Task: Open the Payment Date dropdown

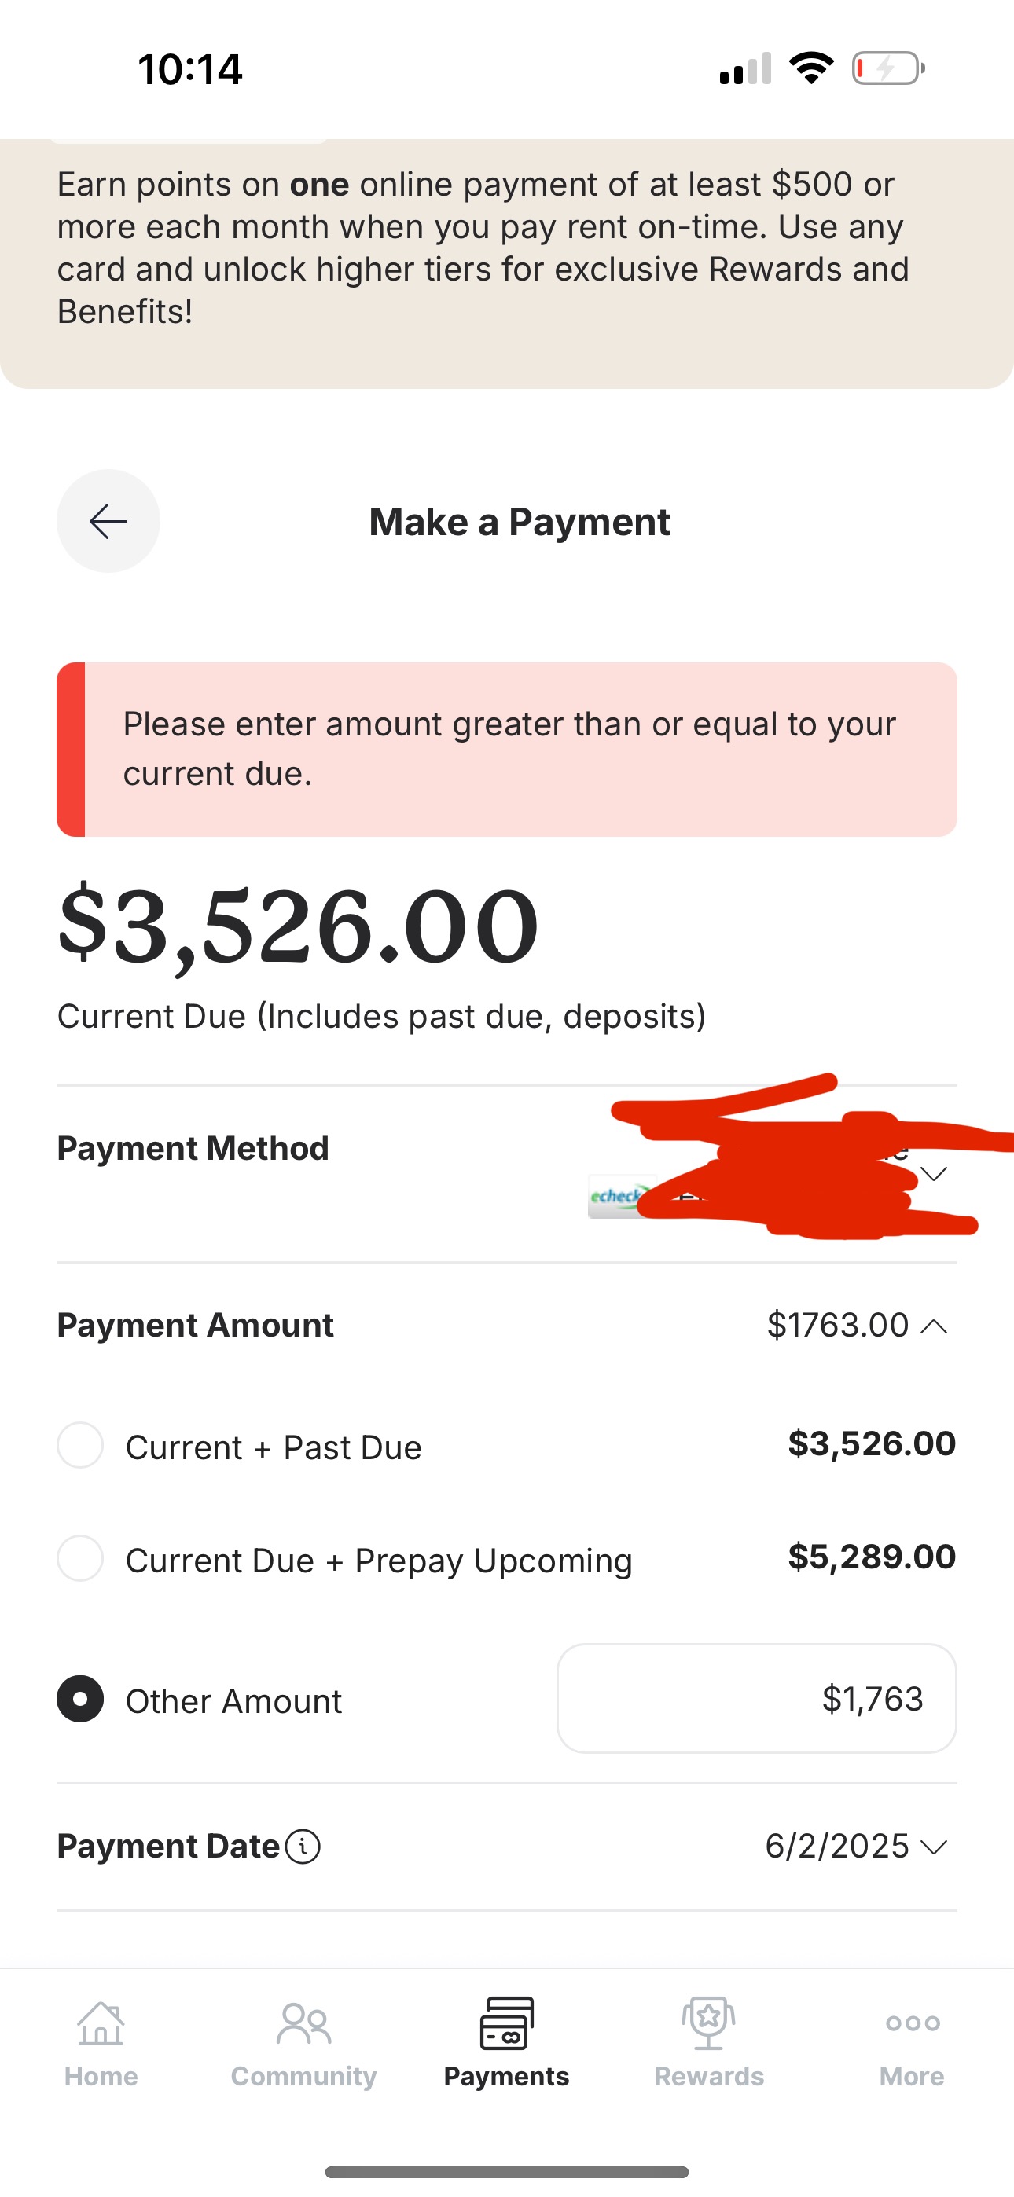Action: [x=935, y=1847]
